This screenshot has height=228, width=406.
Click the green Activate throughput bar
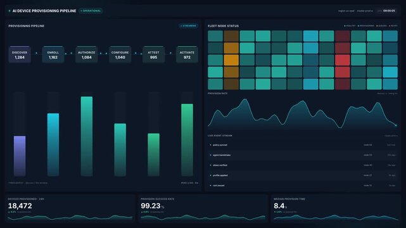[187, 140]
